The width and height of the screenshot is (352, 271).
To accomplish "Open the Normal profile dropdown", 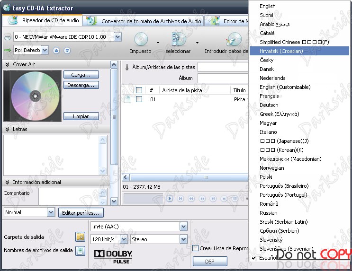I will 51,212.
